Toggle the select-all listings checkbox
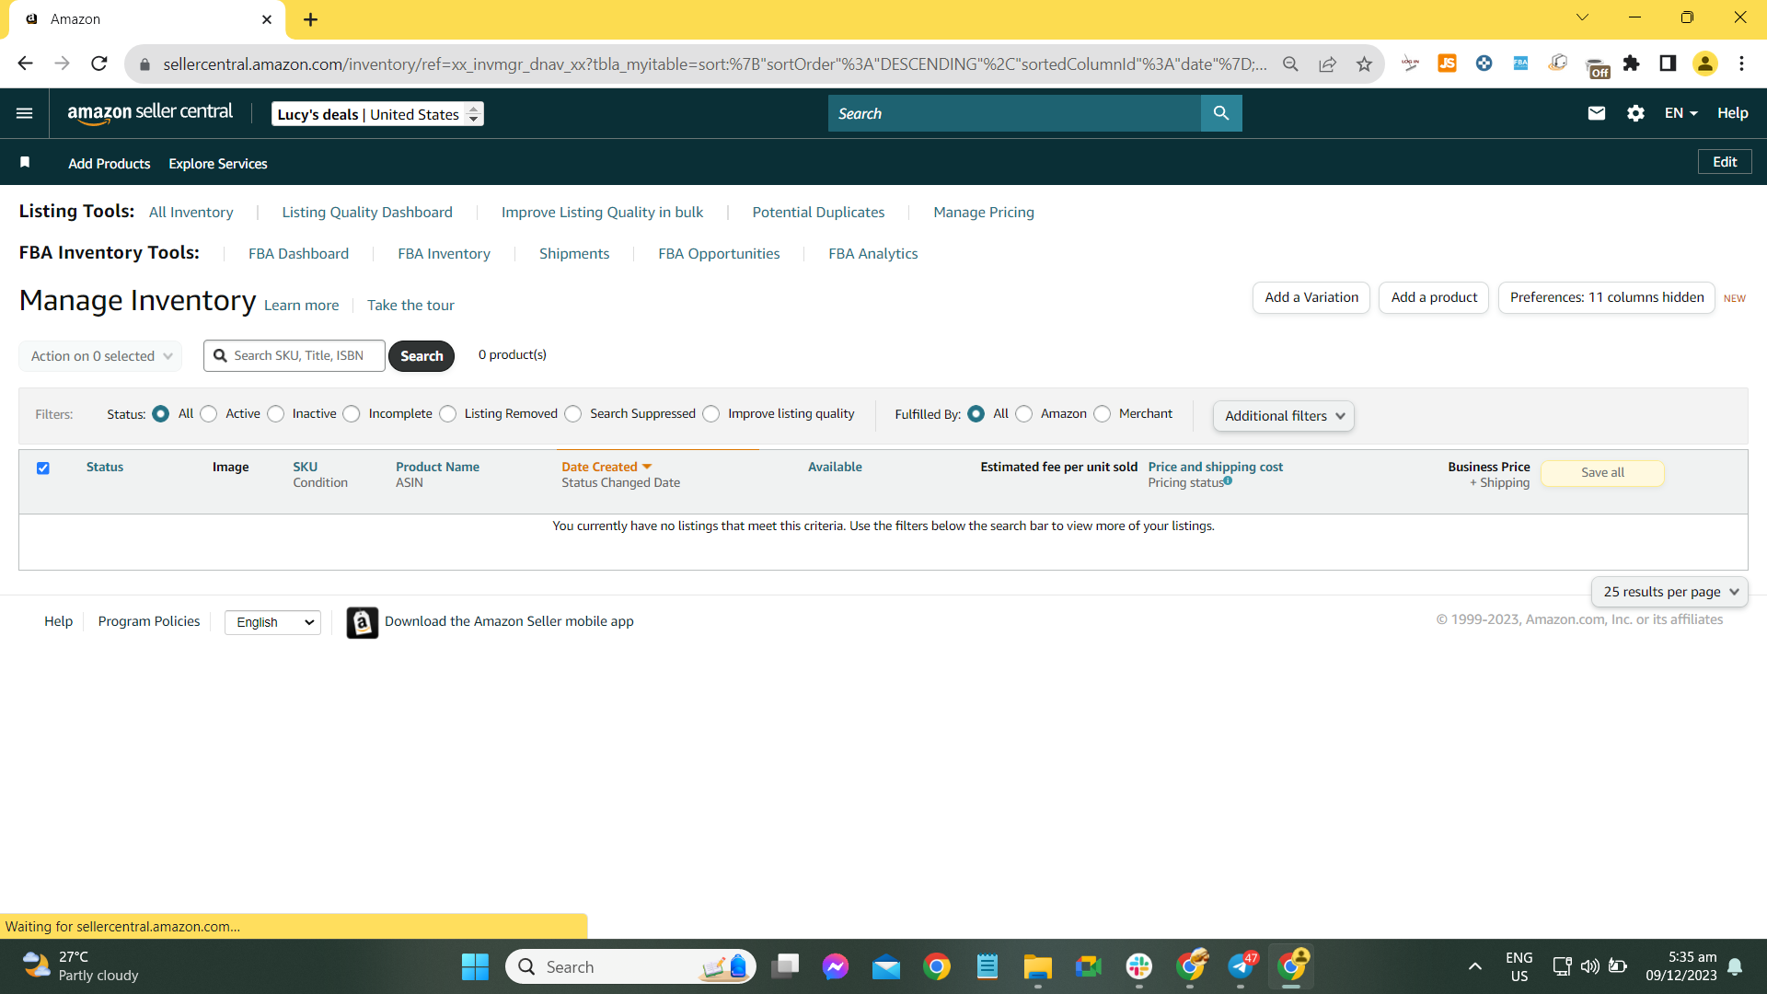The image size is (1767, 994). tap(43, 468)
